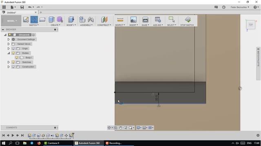261x146 pixels.
Task: Click the New Component icon in Assemble
Action: [x=82, y=19]
